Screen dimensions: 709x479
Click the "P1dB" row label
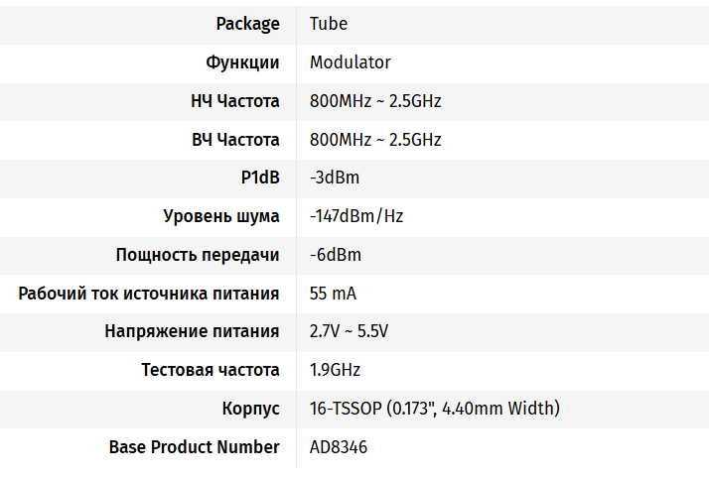coord(260,178)
